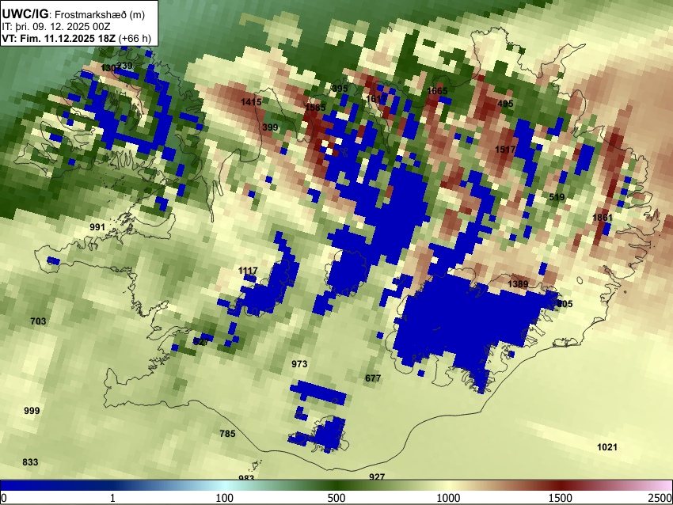This screenshot has width=673, height=505.
Task: Click the legend label 100
Action: pyautogui.click(x=225, y=498)
